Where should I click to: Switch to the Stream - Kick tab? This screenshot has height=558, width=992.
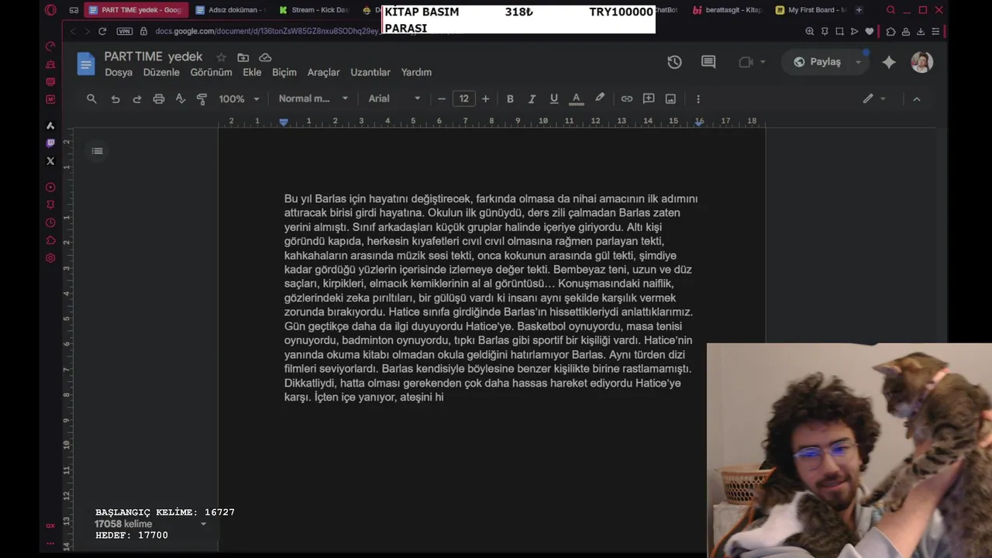pyautogui.click(x=314, y=10)
